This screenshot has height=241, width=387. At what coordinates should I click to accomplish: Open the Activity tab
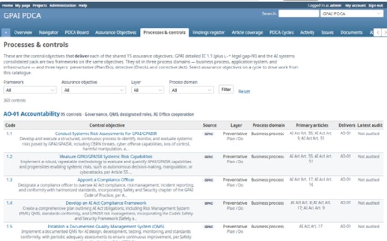pos(307,32)
